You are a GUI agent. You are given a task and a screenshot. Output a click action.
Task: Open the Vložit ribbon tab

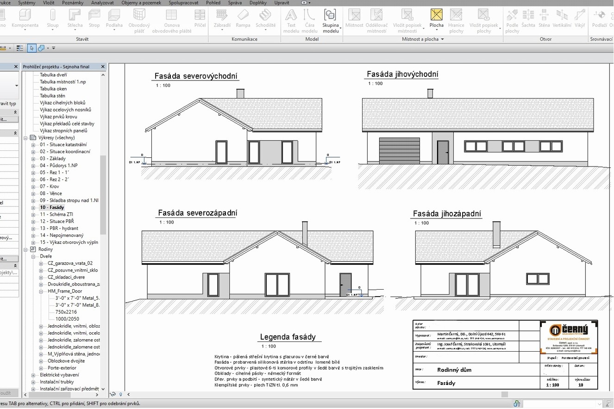(x=49, y=3)
